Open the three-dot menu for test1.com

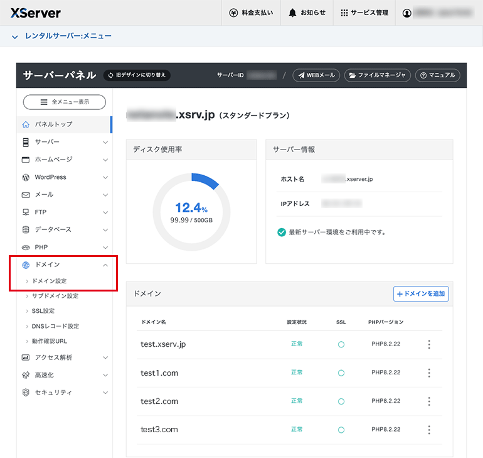click(x=429, y=373)
